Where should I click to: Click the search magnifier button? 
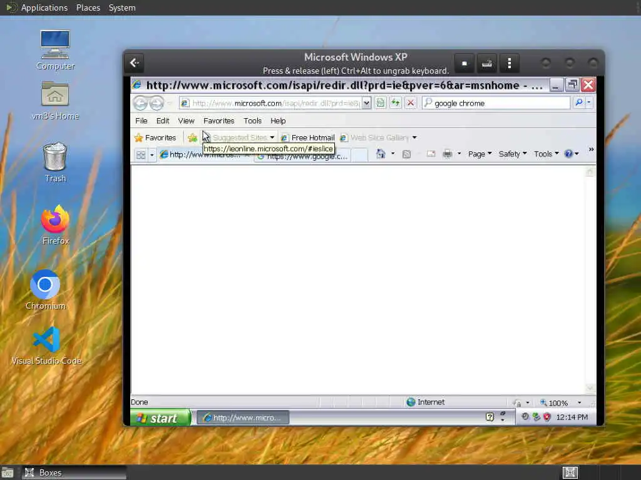(x=579, y=102)
